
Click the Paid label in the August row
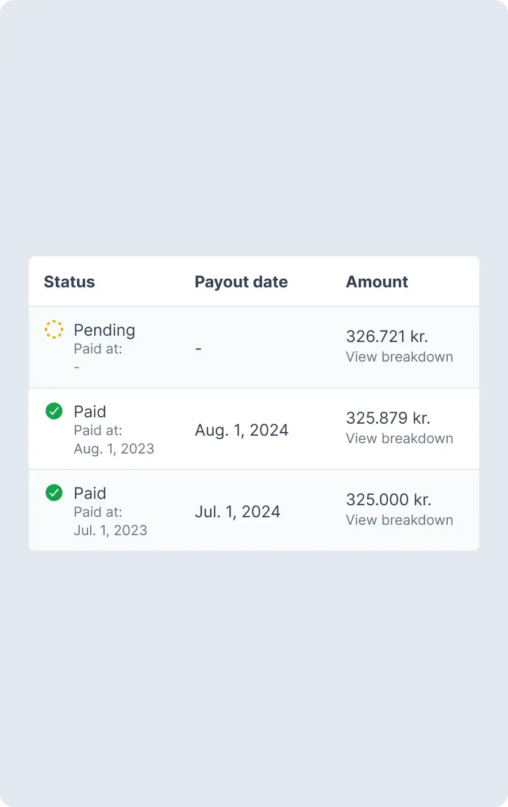tap(90, 412)
